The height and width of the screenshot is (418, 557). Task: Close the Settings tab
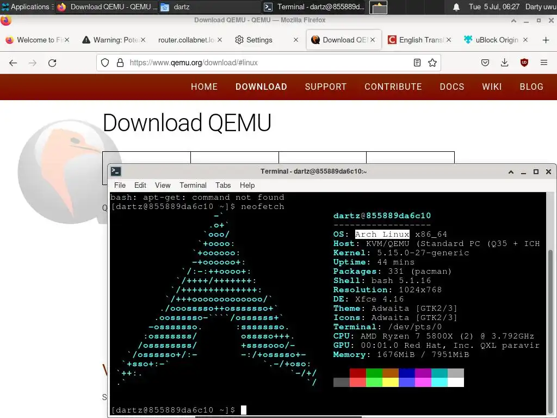pos(295,40)
